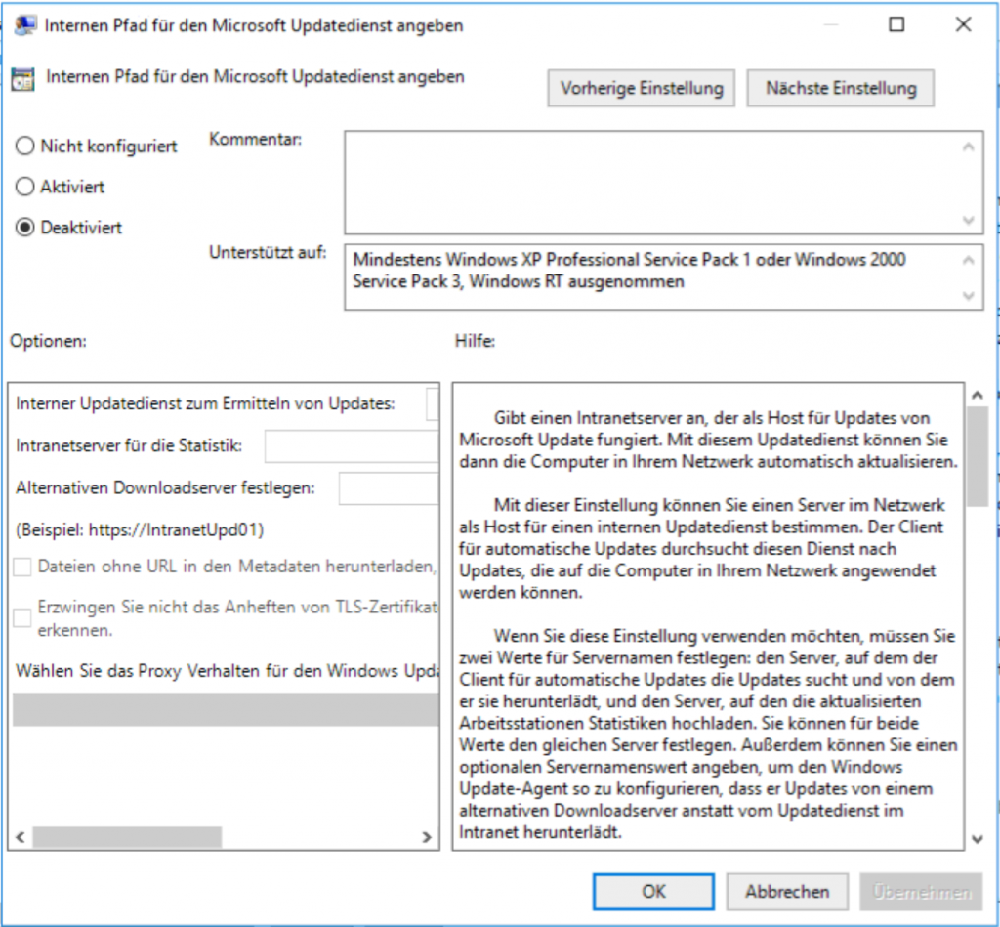Click the Hilfe pane scroll up arrow

point(977,396)
